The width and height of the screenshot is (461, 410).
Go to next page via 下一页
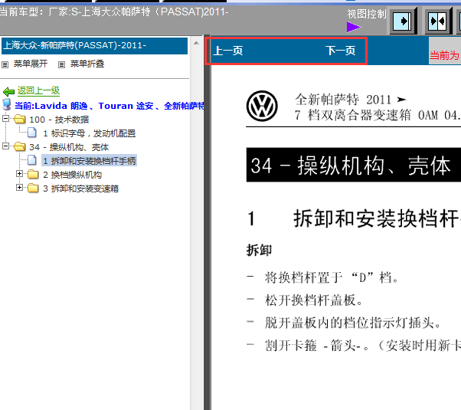pyautogui.click(x=341, y=51)
